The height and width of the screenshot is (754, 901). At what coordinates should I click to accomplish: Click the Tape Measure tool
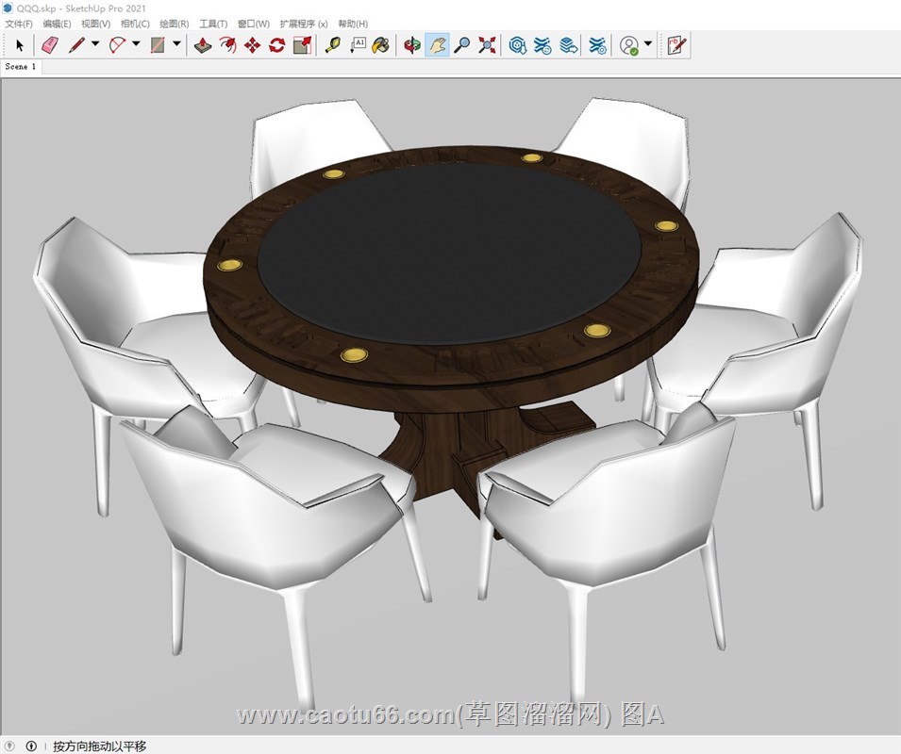point(332,44)
